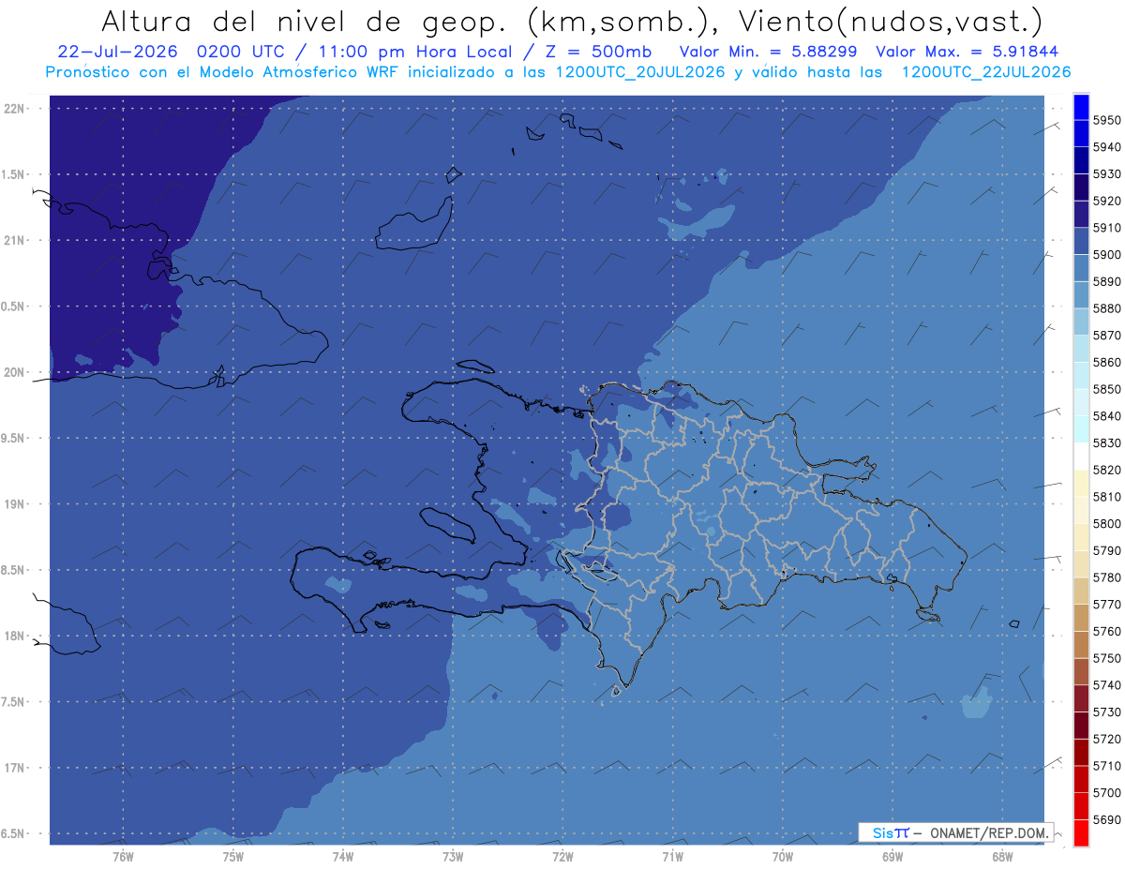
Task: Click the 76W longitude label
Action: click(x=123, y=858)
